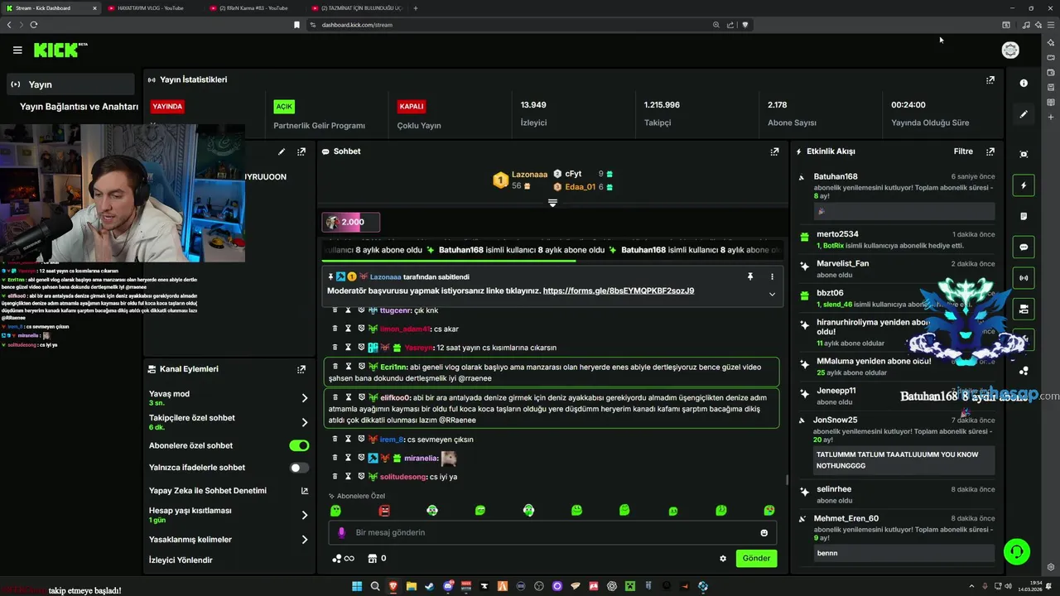The width and height of the screenshot is (1060, 596).
Task: Click the document icon in the right sidebar
Action: (1024, 216)
